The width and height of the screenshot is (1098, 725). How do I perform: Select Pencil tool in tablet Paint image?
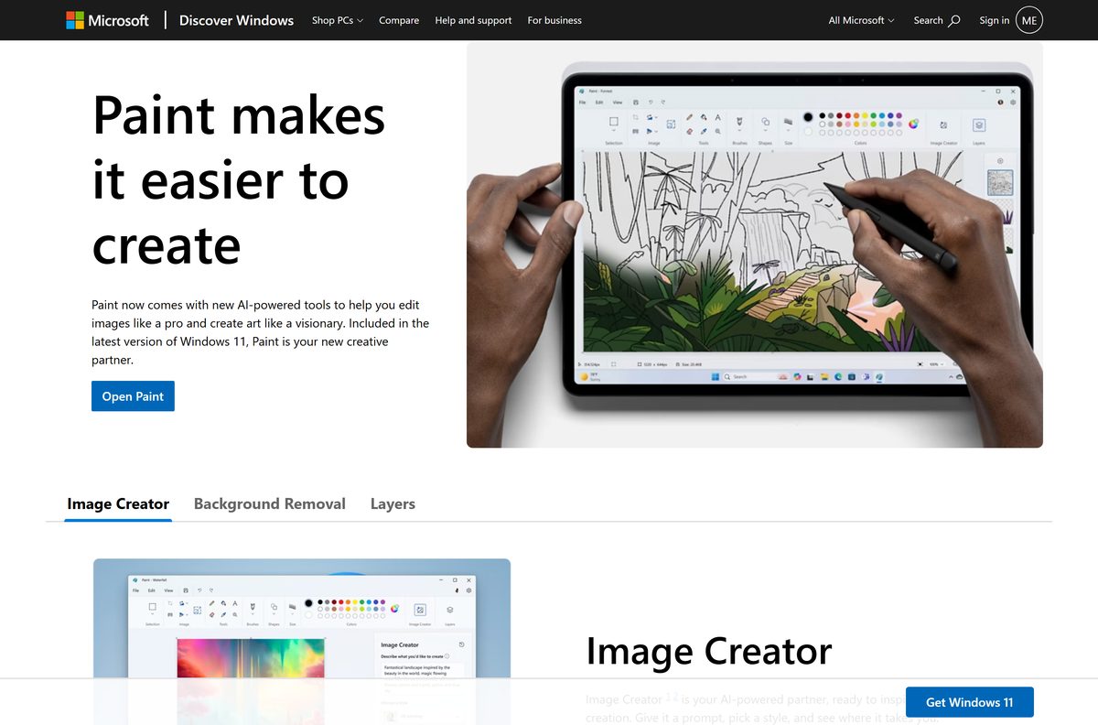689,117
